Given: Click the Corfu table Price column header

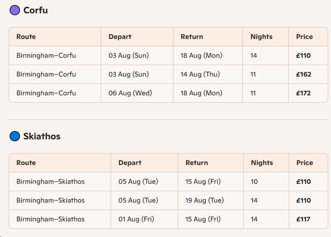Looking at the screenshot, I should [304, 37].
